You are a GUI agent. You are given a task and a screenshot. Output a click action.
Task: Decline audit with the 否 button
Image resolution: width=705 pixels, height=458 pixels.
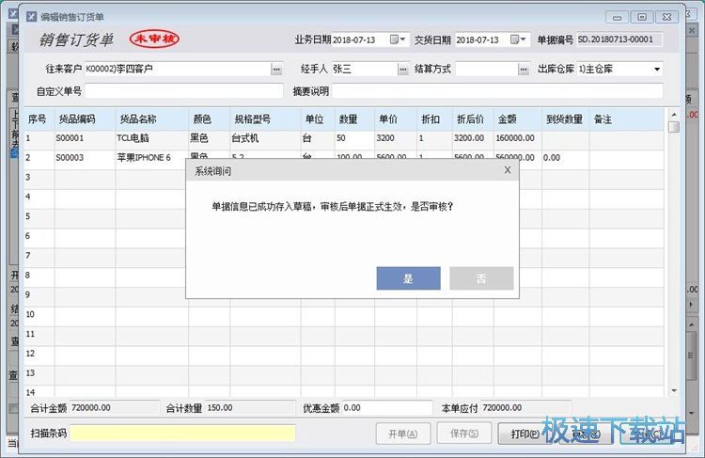(x=481, y=278)
